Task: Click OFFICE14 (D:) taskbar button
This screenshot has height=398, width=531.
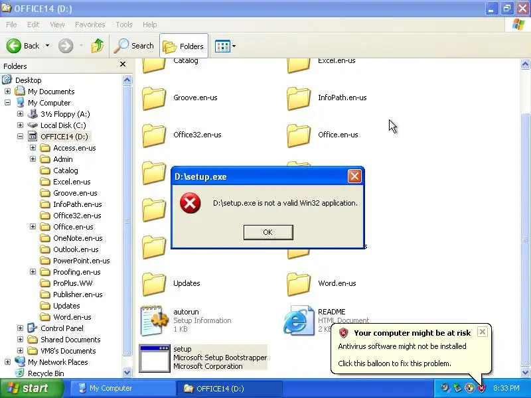Action: 229,388
